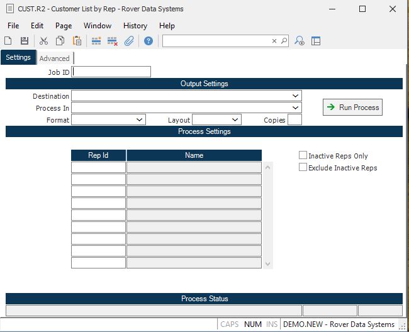Click the first Rep Id cell
Image resolution: width=409 pixels, height=332 pixels.
(x=98, y=167)
